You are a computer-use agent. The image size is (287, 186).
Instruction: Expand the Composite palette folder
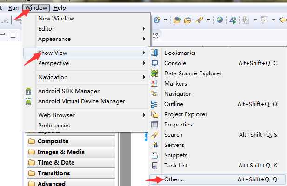click(71, 141)
